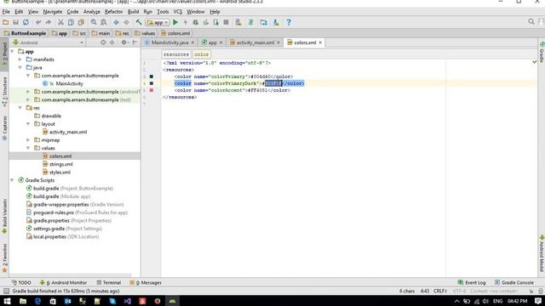The height and width of the screenshot is (306, 545).
Task: Click the Scroll from Source target icon
Action: (x=103, y=42)
